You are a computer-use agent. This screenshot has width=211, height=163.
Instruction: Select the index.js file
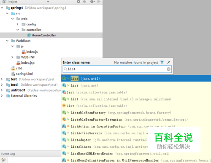tap(32, 52)
